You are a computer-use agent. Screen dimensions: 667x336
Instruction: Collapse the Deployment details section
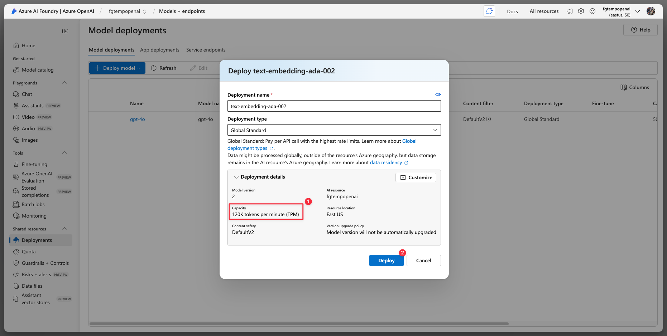coord(236,177)
